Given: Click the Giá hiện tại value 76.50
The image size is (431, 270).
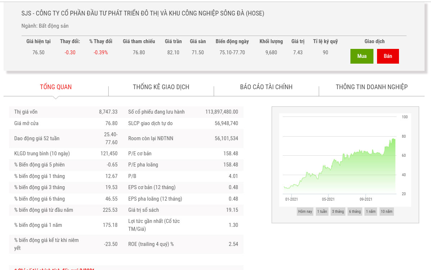Looking at the screenshot, I should point(38,52).
